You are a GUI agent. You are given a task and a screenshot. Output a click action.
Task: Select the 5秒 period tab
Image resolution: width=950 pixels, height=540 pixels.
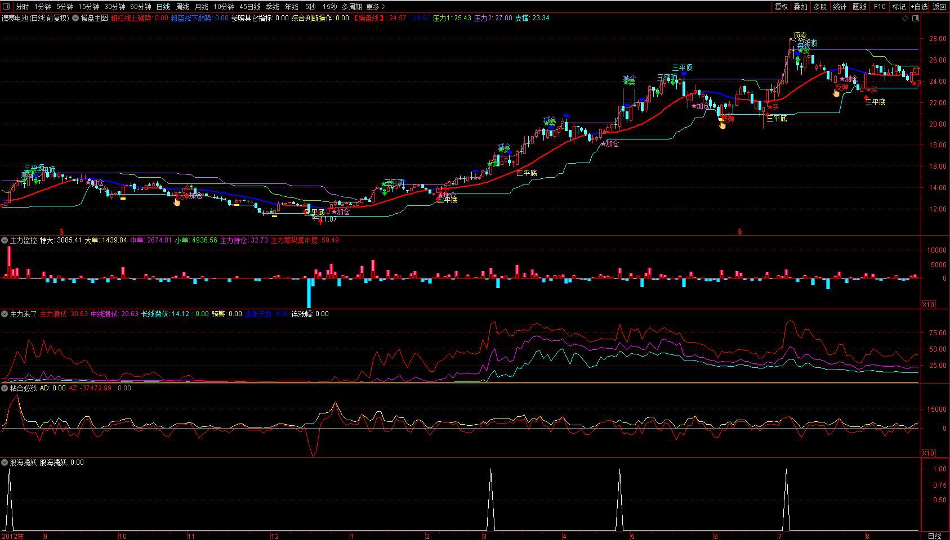(x=310, y=7)
